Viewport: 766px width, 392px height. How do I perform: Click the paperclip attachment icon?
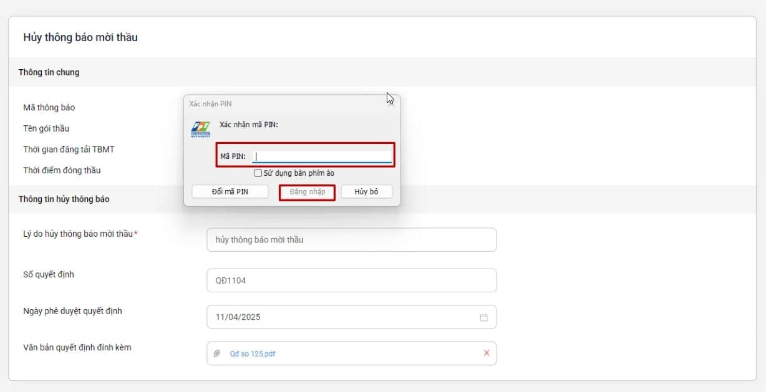(x=217, y=353)
